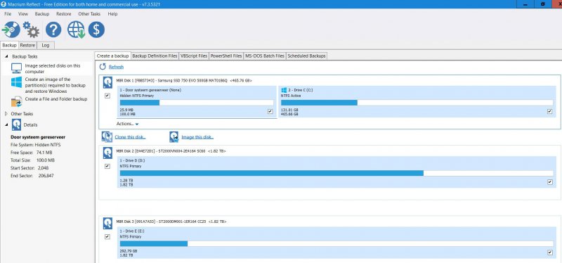Expand the Other Tasks section
Viewport: 562px width, 263px height.
pos(6,114)
